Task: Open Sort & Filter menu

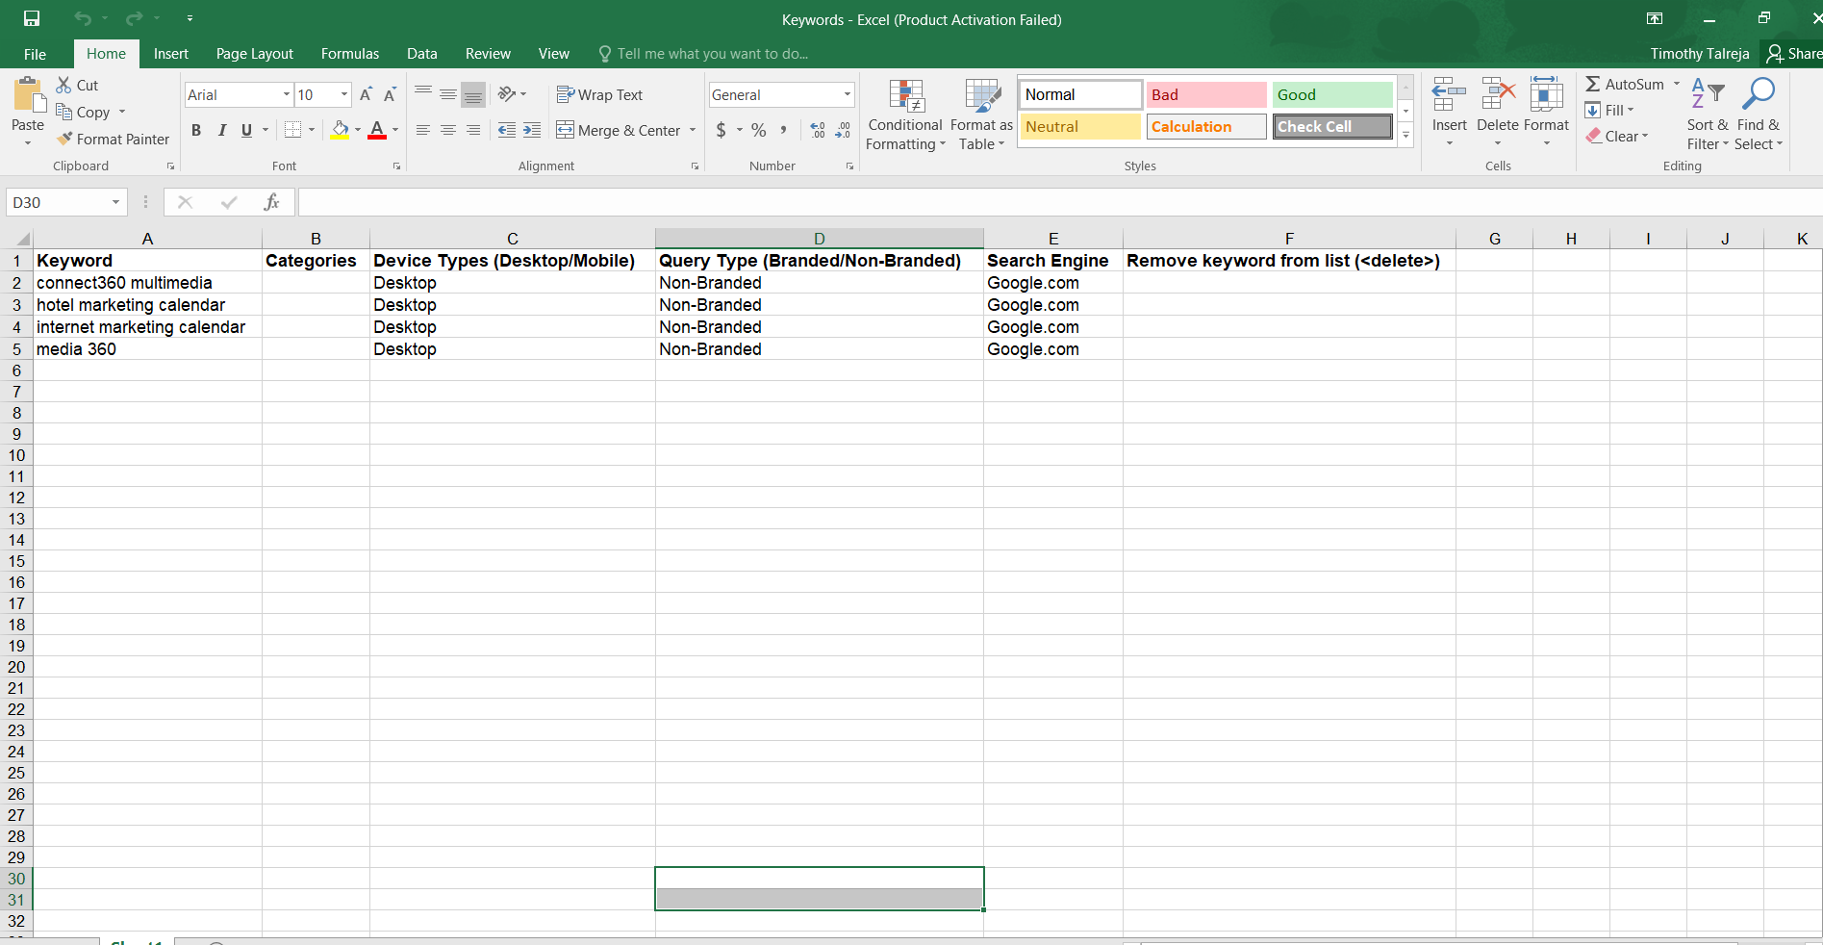Action: click(x=1708, y=115)
